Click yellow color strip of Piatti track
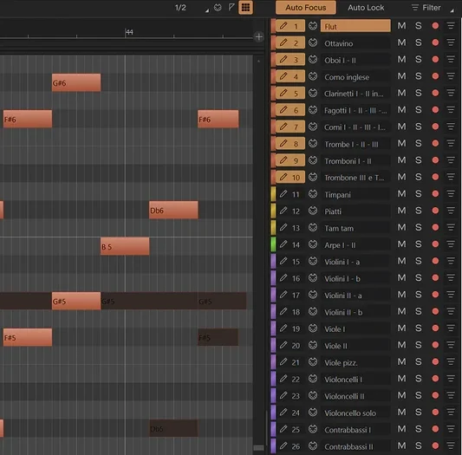This screenshot has height=455, width=462. 273,211
